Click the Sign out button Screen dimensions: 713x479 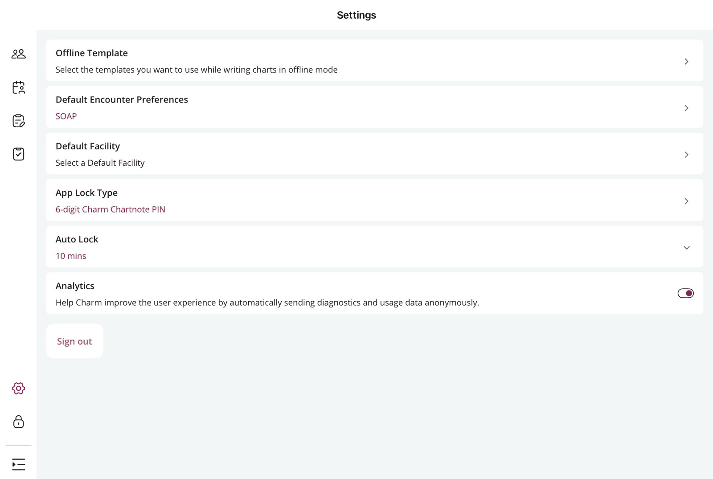tap(74, 341)
